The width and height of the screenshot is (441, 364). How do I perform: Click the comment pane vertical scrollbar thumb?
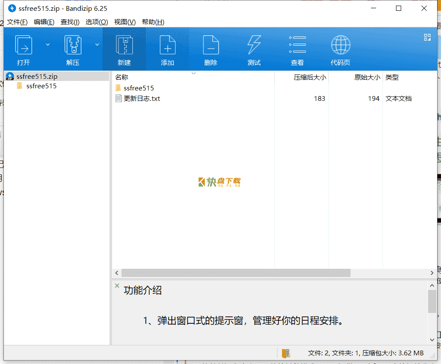(432, 302)
